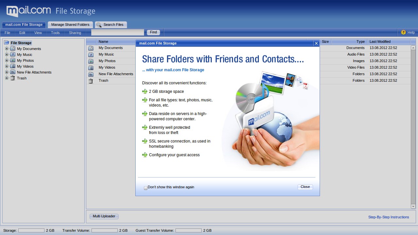Select the mail.com File Storage tab
Image resolution: width=418 pixels, height=235 pixels.
24,25
